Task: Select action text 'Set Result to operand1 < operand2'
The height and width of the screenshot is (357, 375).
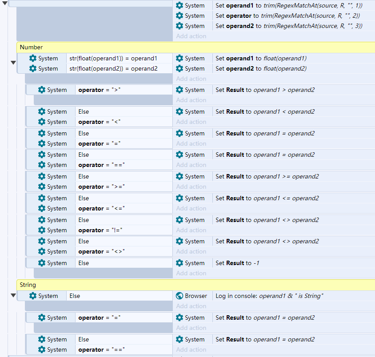Action: click(x=265, y=111)
